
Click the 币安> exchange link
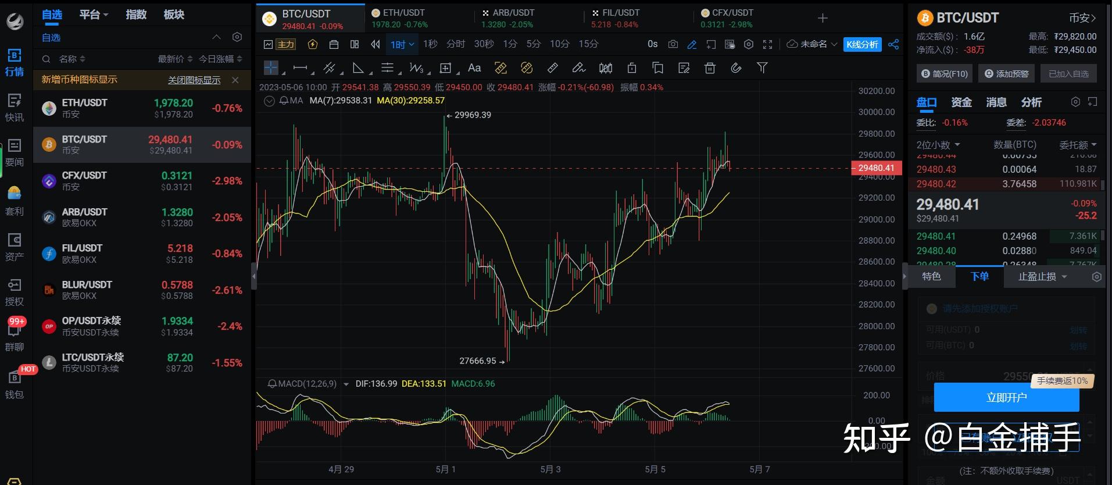(x=1082, y=18)
